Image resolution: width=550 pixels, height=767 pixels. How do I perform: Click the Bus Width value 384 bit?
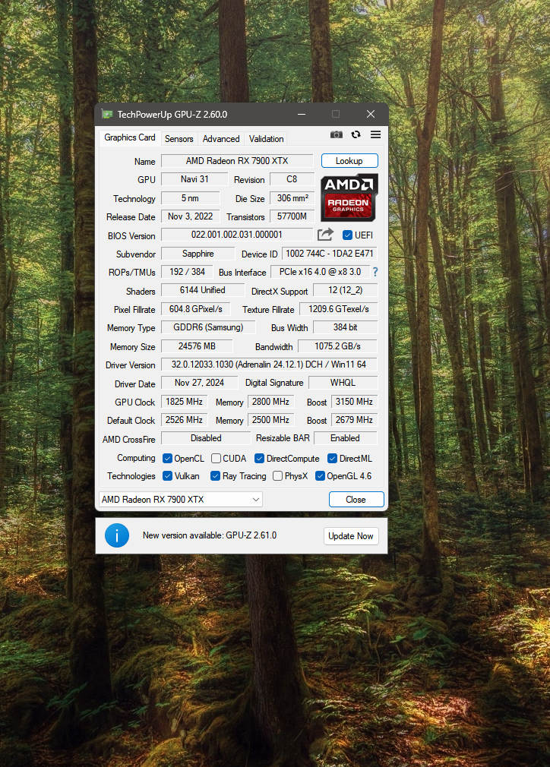pos(346,327)
